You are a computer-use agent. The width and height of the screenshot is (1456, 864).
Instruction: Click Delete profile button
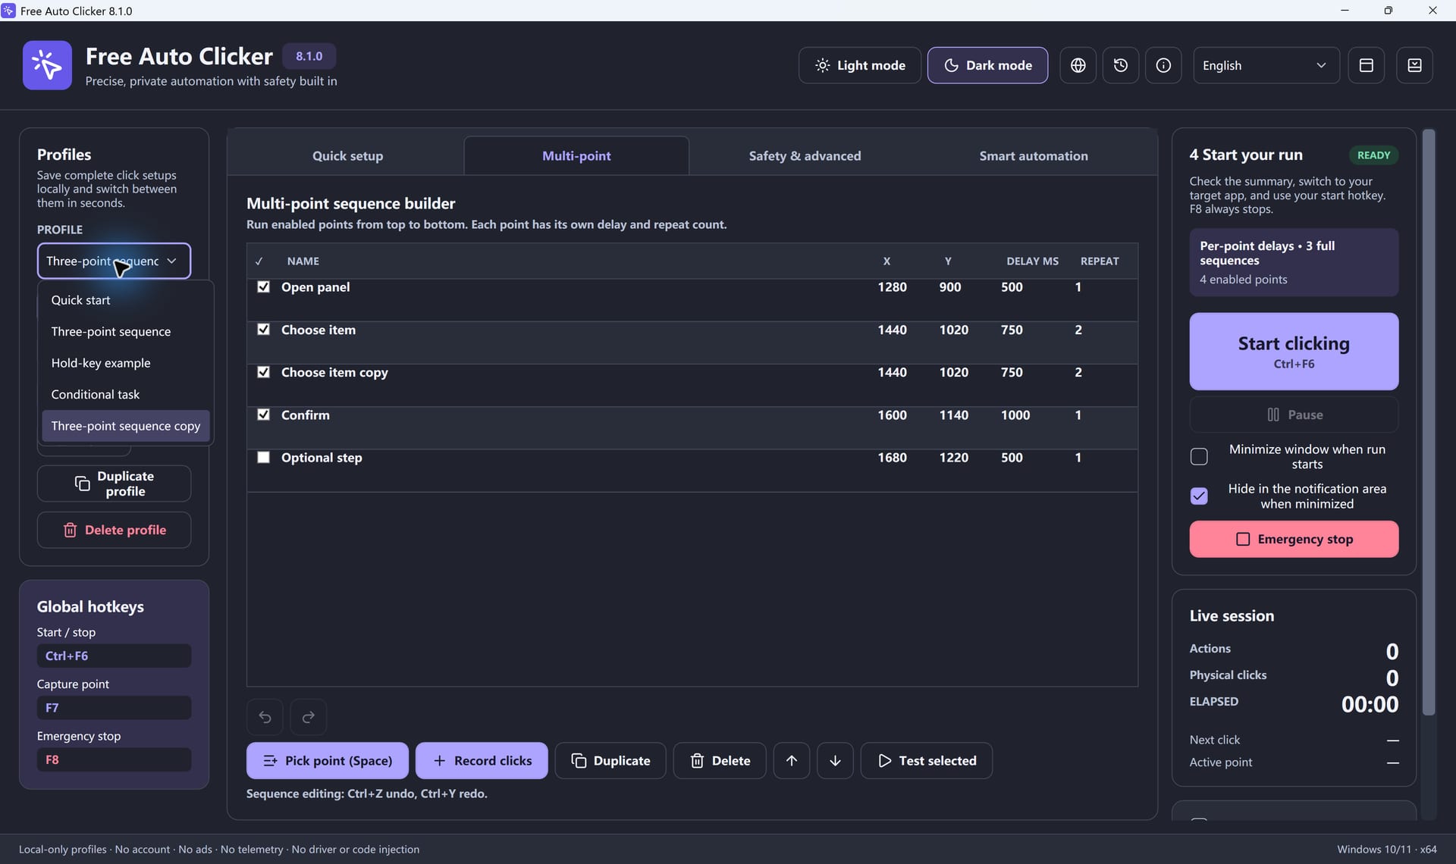pos(114,530)
